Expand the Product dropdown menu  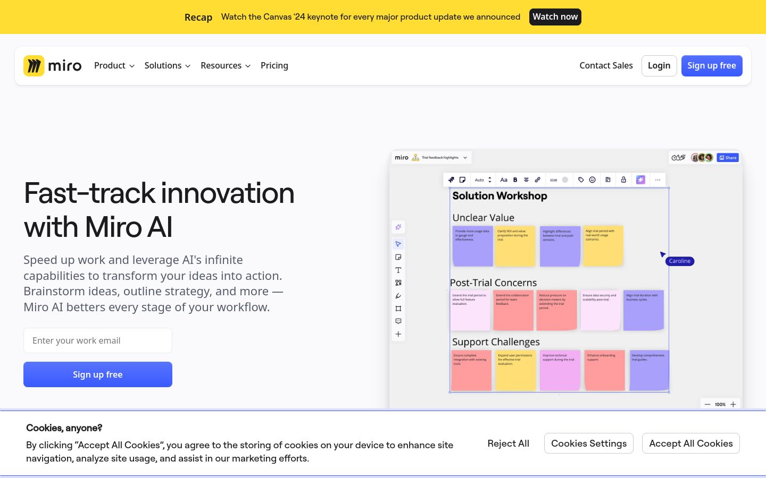[x=114, y=66]
